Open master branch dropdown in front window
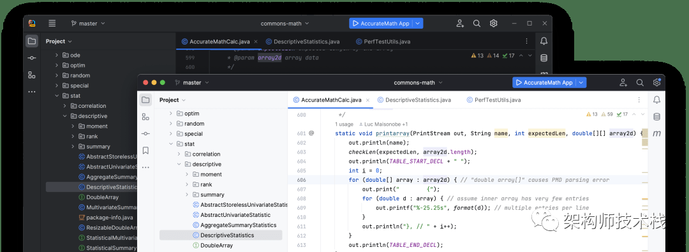This screenshot has height=252, width=689. 192,82
